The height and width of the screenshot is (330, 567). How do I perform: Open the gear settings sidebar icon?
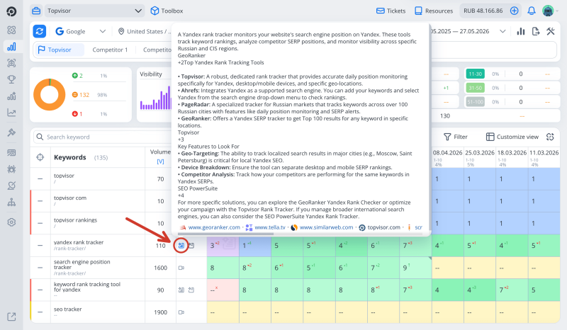pyautogui.click(x=11, y=222)
